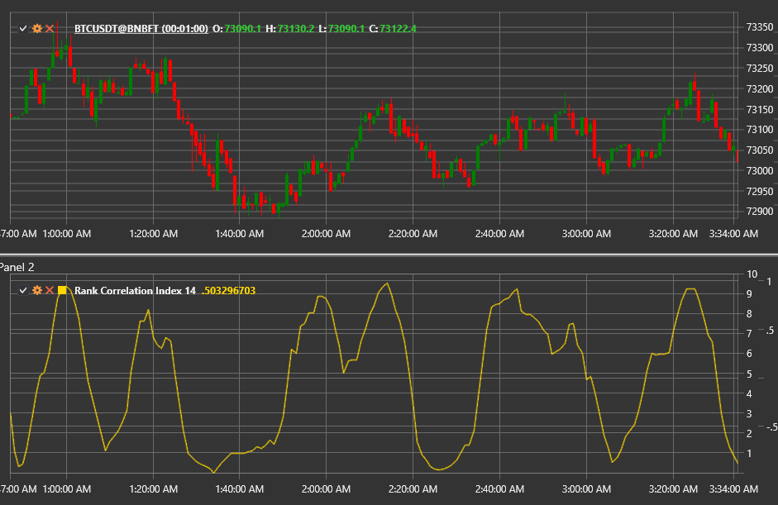Image resolution: width=778 pixels, height=505 pixels.
Task: Open settings gear for BTCUSDT@BNBFT series
Action: [x=36, y=29]
